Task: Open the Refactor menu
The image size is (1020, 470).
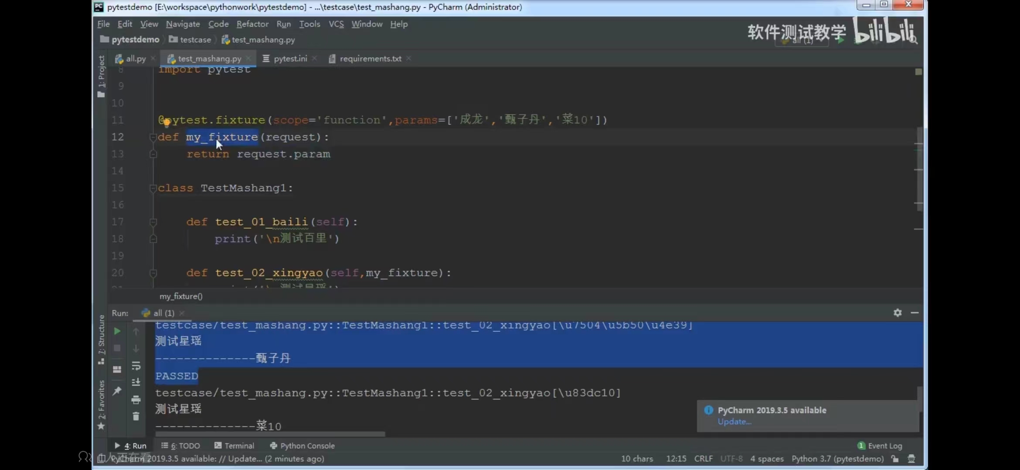Action: 252,24
